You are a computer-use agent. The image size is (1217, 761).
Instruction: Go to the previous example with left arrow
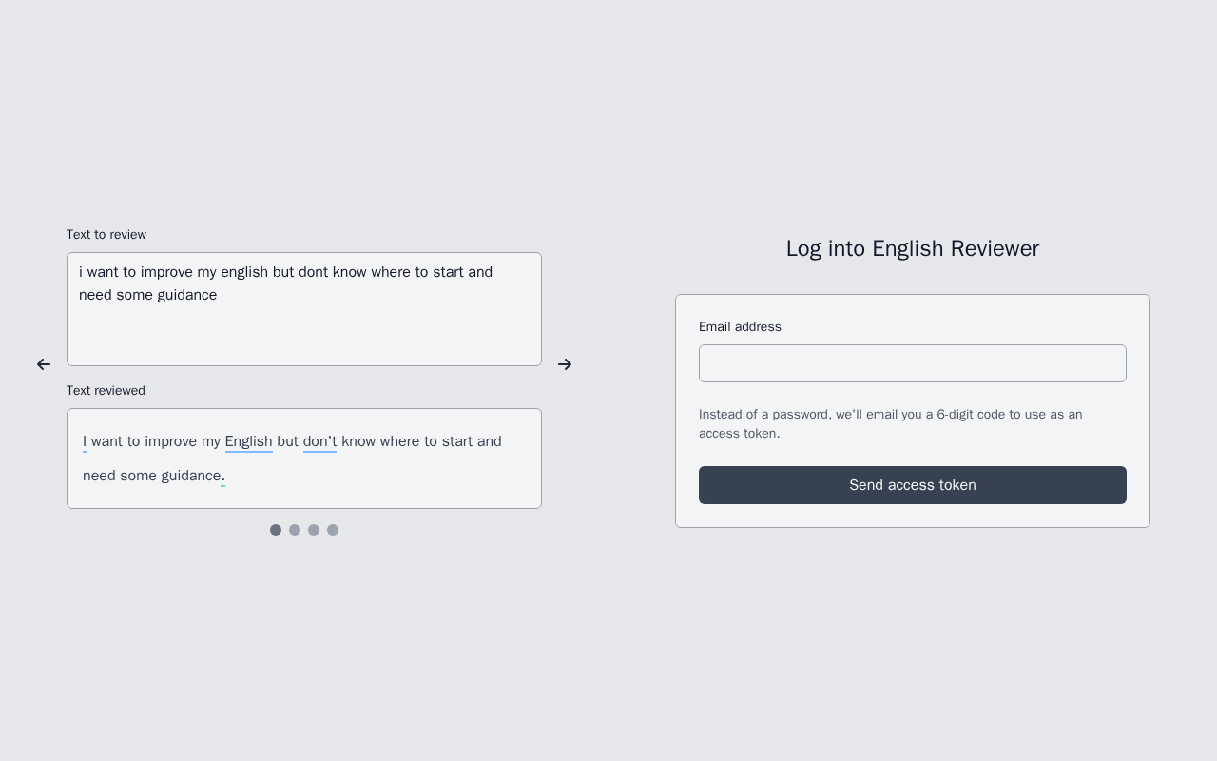(44, 364)
